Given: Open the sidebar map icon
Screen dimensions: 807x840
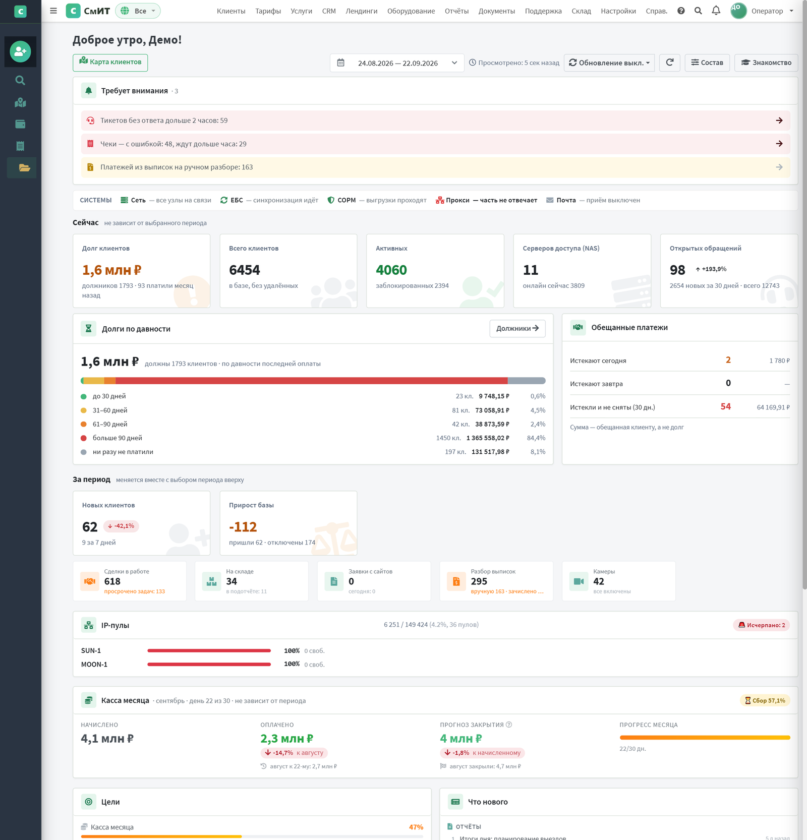Looking at the screenshot, I should click(x=20, y=102).
